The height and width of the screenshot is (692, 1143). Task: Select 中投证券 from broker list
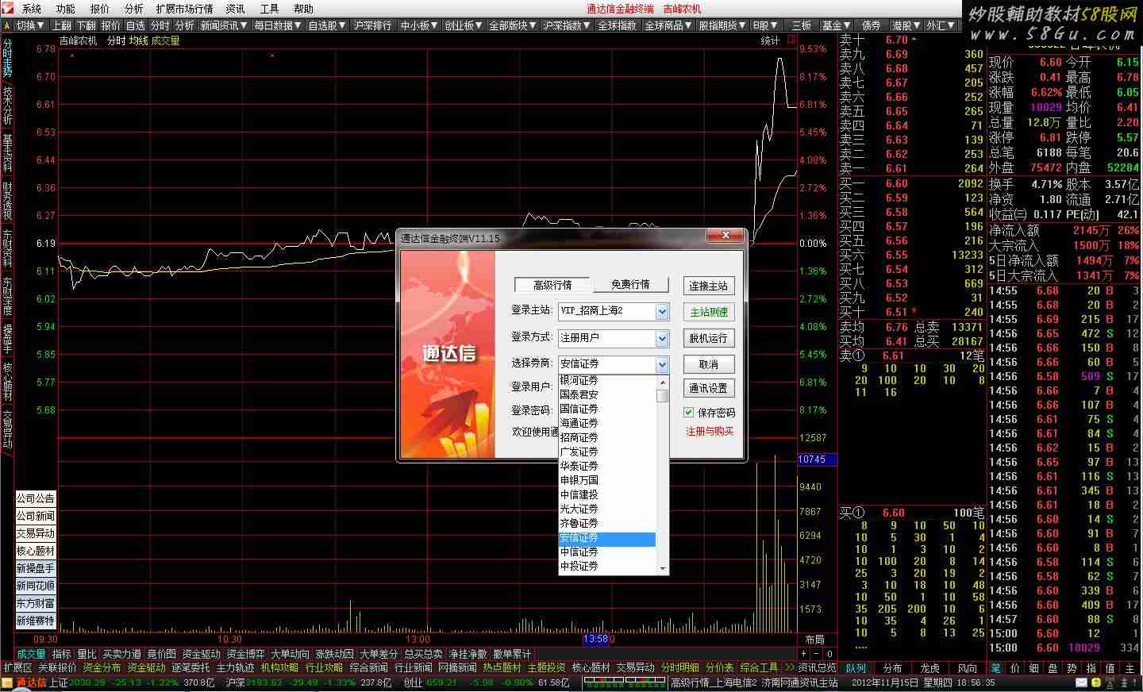point(607,566)
